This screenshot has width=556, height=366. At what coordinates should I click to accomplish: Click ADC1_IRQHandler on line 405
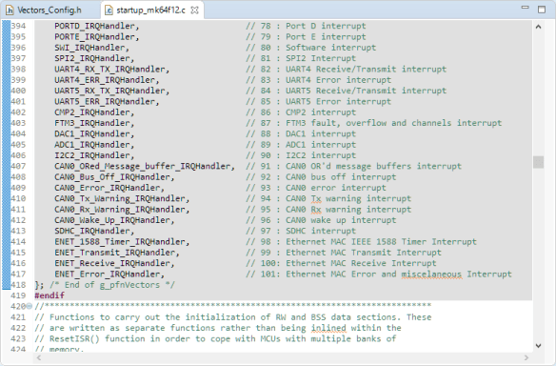(x=91, y=145)
